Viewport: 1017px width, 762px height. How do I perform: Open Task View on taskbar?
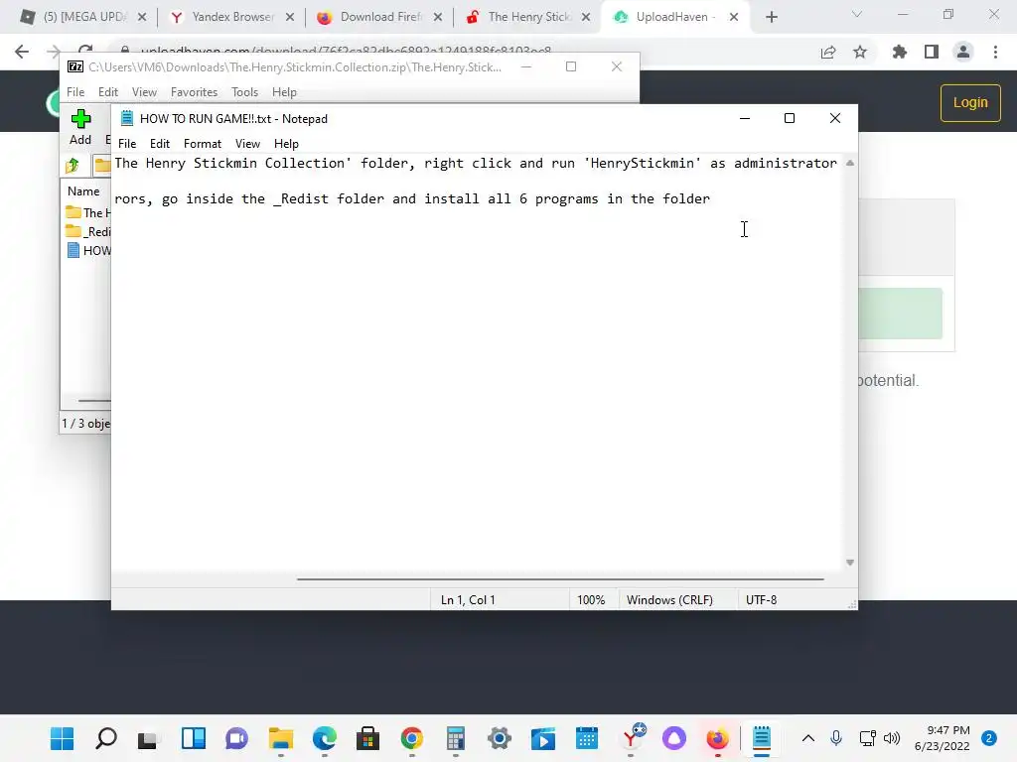point(148,738)
